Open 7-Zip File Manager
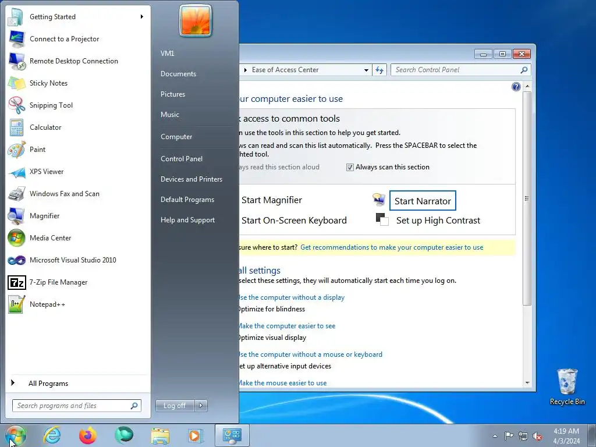This screenshot has width=596, height=447. (78, 282)
